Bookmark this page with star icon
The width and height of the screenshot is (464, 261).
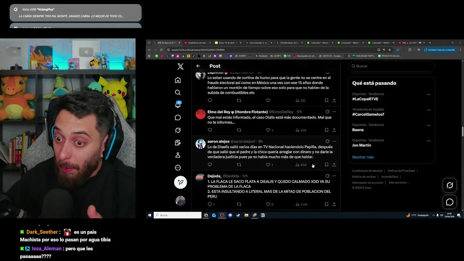[390, 50]
